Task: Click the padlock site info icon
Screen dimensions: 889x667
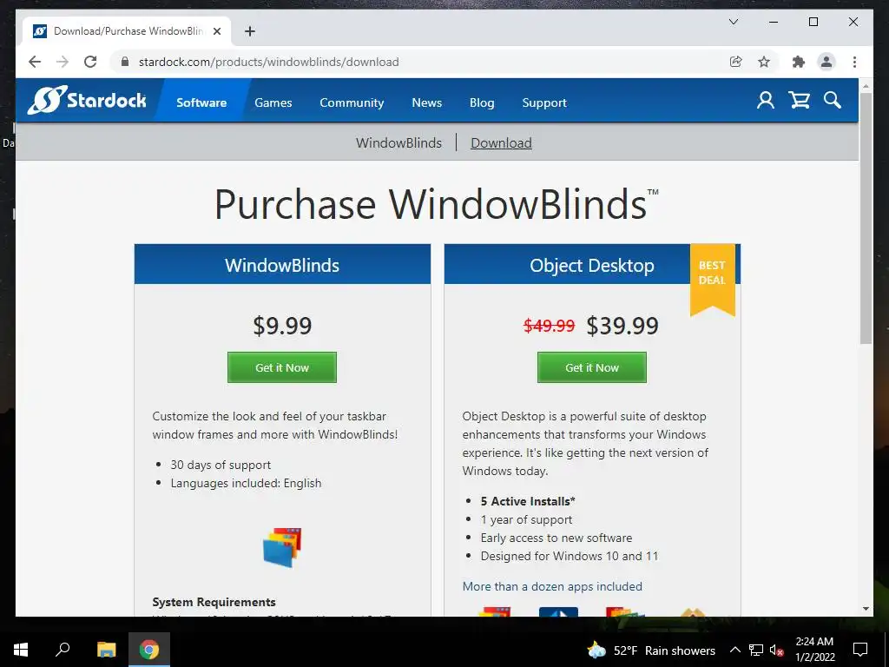Action: pyautogui.click(x=125, y=62)
